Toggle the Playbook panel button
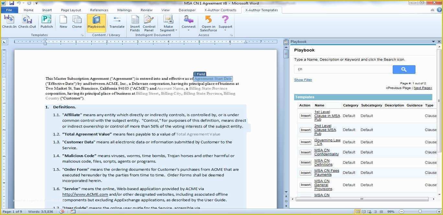The width and height of the screenshot is (443, 215). coord(96,23)
